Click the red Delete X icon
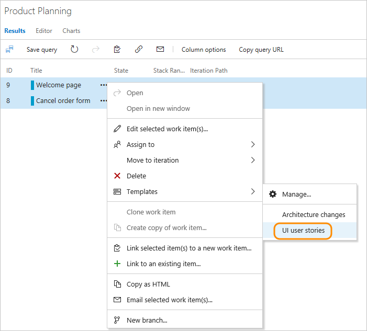 pos(117,176)
